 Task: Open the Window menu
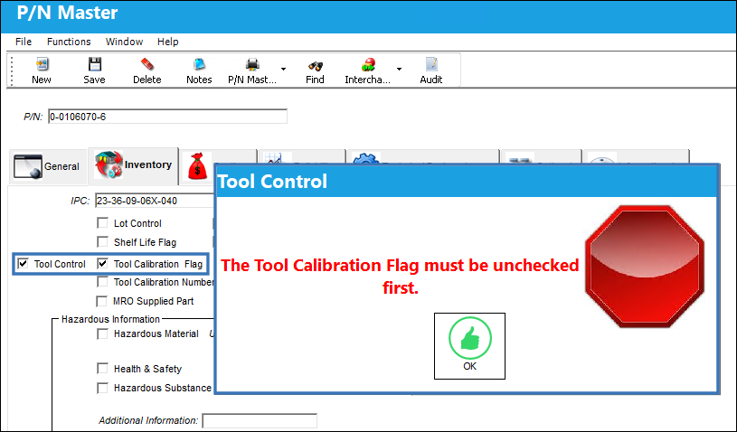(124, 42)
